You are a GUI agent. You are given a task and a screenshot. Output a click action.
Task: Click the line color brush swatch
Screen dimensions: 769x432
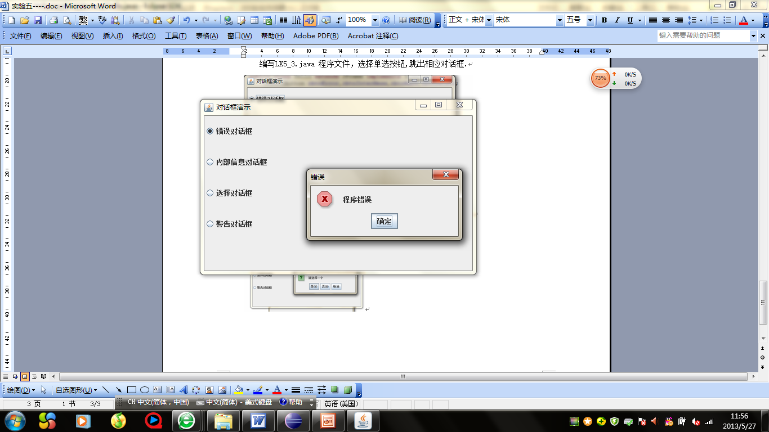[258, 390]
